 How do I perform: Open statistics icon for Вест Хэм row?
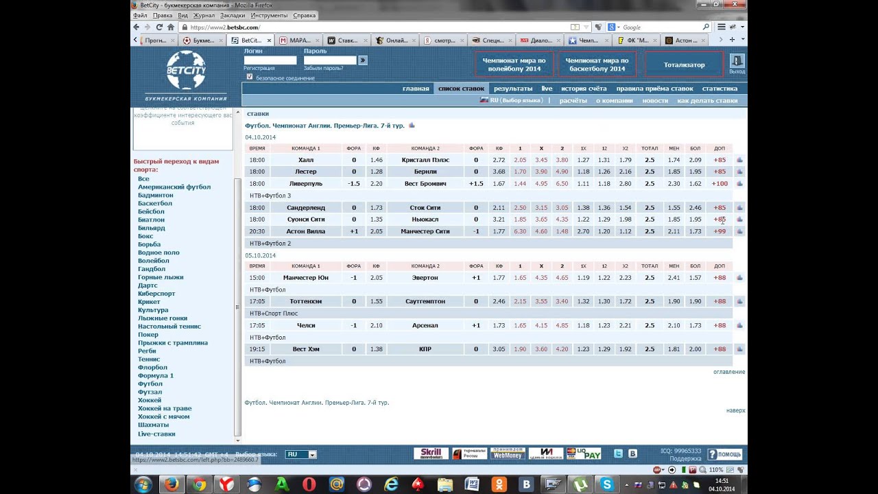739,349
